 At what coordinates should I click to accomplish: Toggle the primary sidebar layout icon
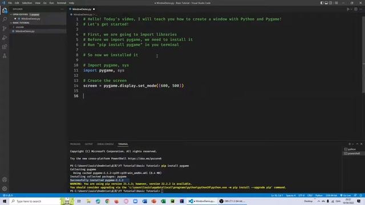click(322, 3)
